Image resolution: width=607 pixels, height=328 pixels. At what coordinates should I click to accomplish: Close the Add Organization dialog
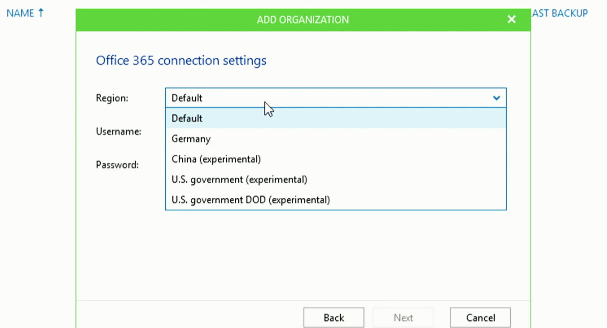tap(511, 19)
